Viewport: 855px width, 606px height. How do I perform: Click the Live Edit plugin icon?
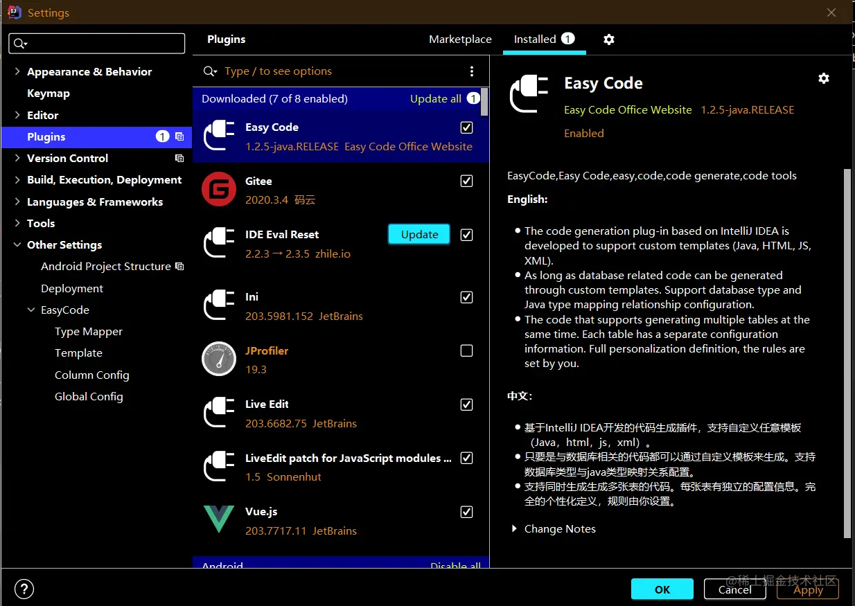coord(219,413)
